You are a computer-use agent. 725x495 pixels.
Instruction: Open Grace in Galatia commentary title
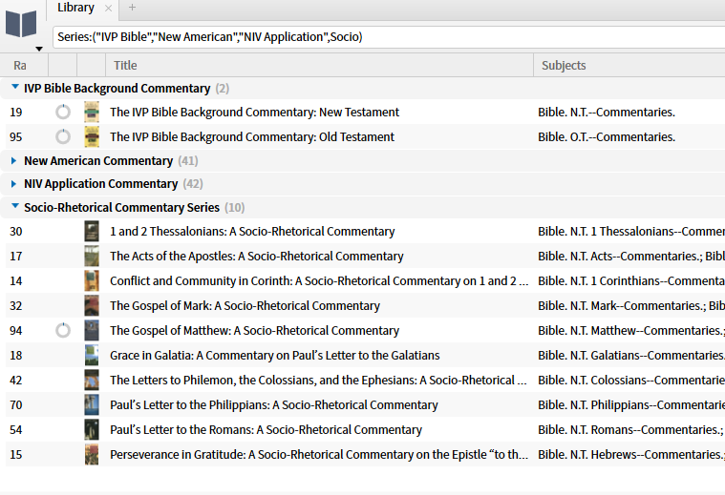275,356
